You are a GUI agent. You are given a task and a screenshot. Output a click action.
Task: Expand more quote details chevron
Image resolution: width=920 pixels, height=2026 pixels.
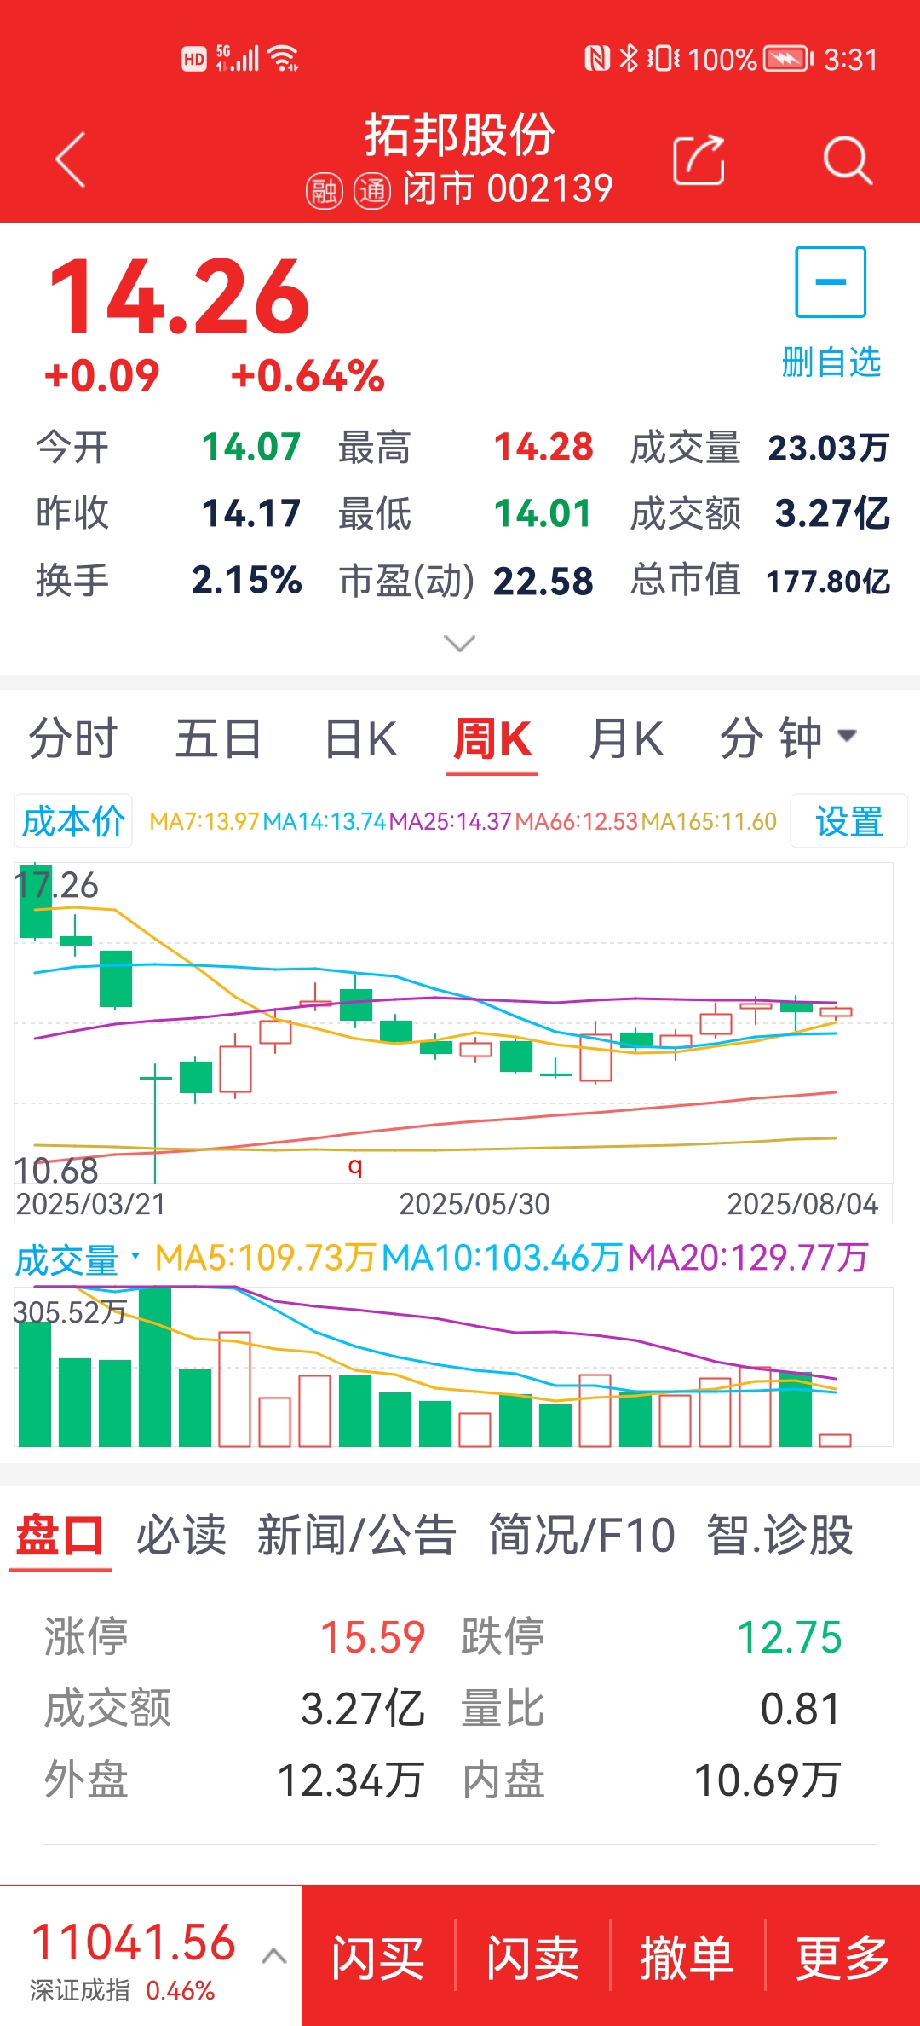point(460,643)
